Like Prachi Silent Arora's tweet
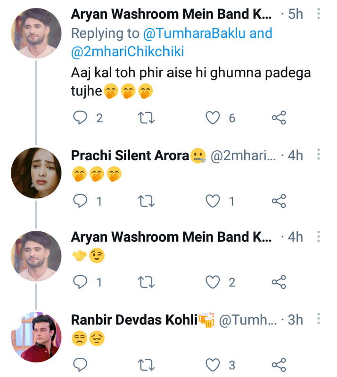Screen dimensions: 337x377 [x=214, y=202]
